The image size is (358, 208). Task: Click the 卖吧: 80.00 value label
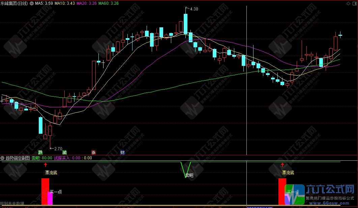coord(42,158)
